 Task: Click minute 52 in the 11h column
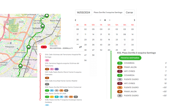click(101, 50)
